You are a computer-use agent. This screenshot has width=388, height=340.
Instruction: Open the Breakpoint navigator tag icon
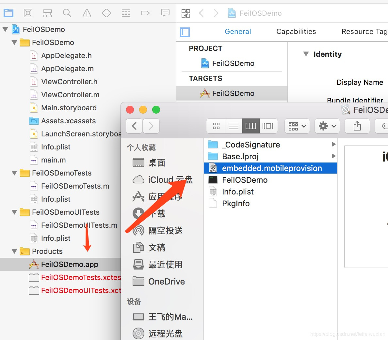(x=146, y=13)
